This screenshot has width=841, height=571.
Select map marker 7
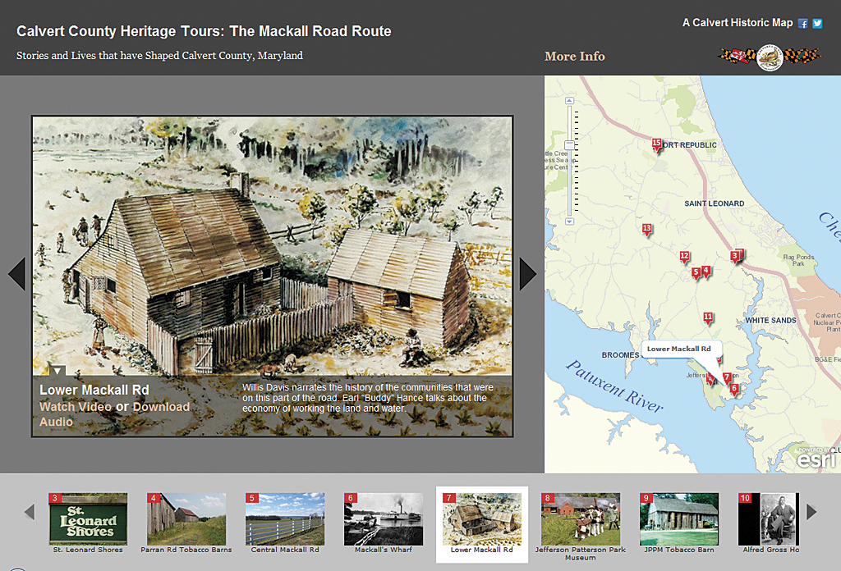point(727,378)
